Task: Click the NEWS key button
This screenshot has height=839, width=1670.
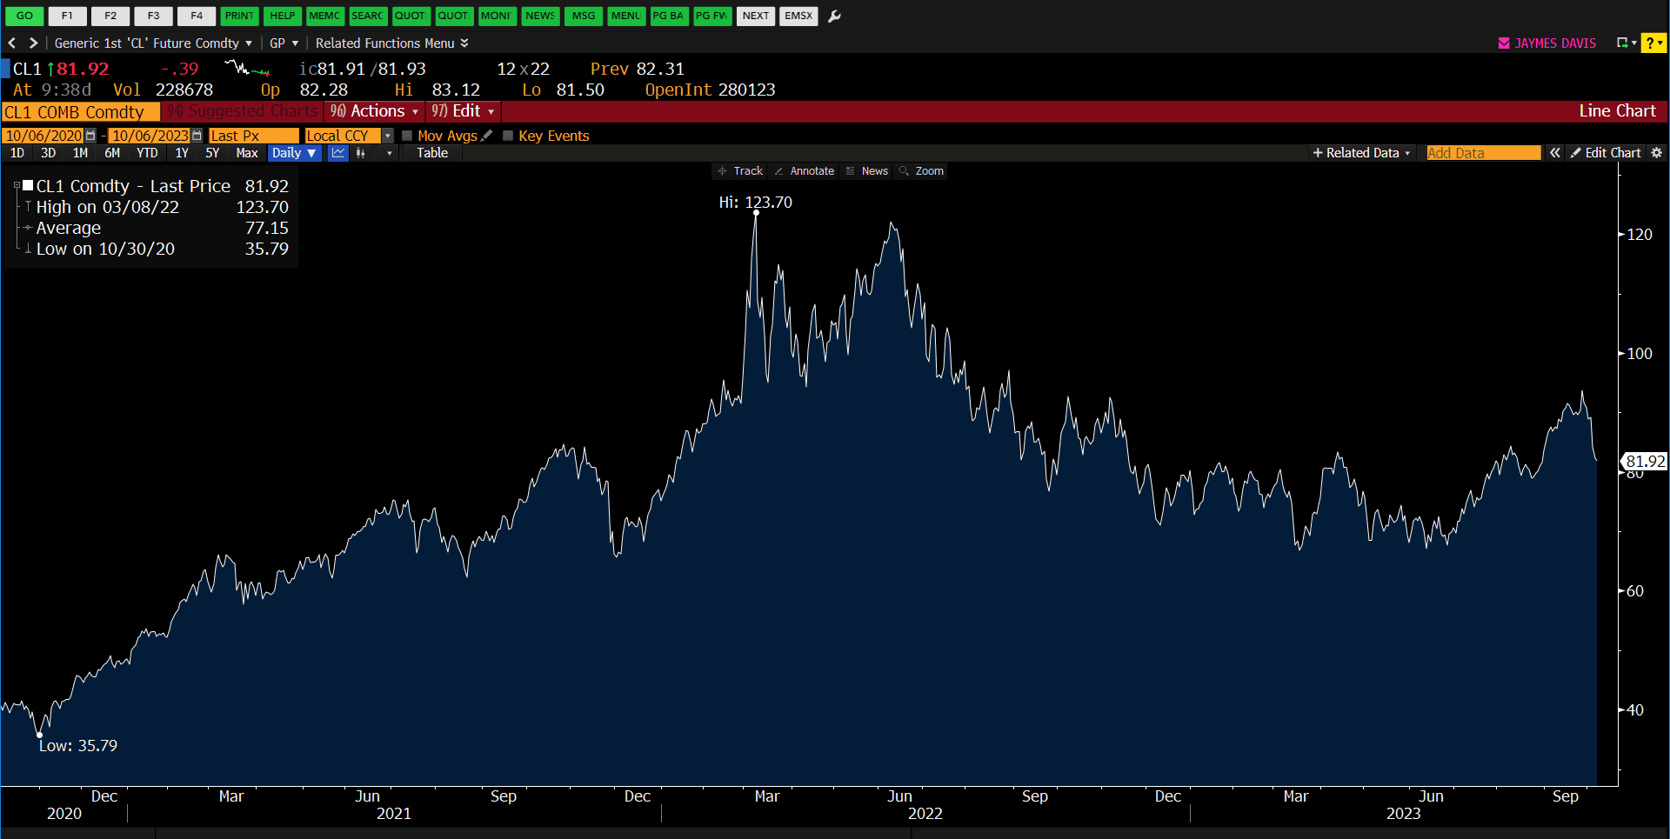Action: [540, 16]
